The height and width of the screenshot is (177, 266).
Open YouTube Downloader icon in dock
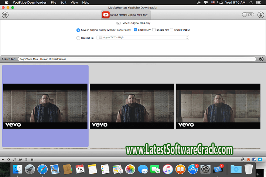[x=218, y=169]
